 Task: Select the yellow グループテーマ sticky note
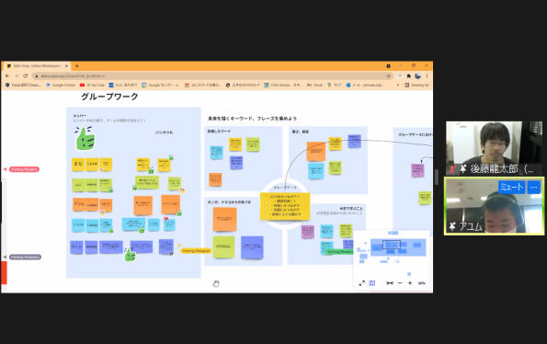[x=285, y=207]
